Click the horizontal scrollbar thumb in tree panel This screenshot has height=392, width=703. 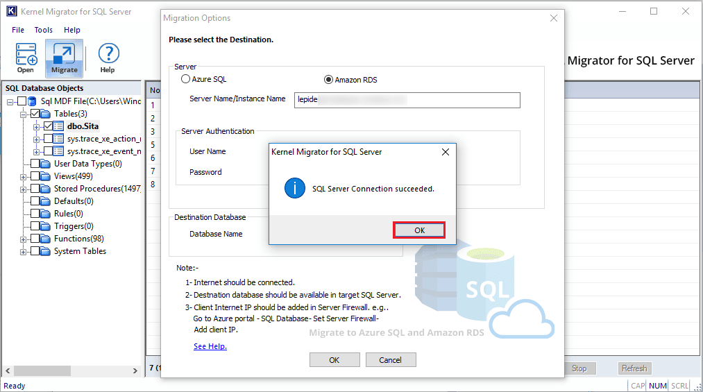pyautogui.click(x=42, y=371)
